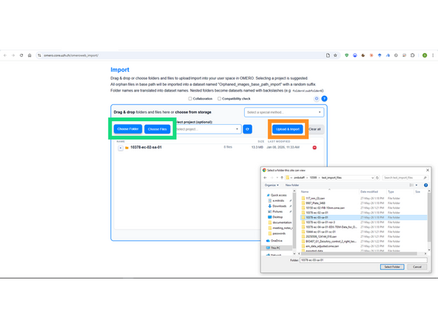This screenshot has height=328, width=438.
Task: Click the Search test_import_files field
Action: 405,177
